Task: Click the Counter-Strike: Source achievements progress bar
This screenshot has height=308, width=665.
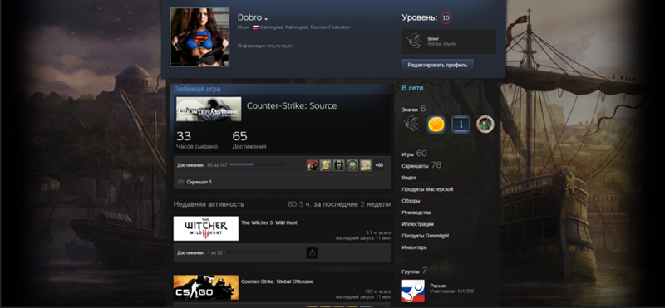Action: coord(258,164)
